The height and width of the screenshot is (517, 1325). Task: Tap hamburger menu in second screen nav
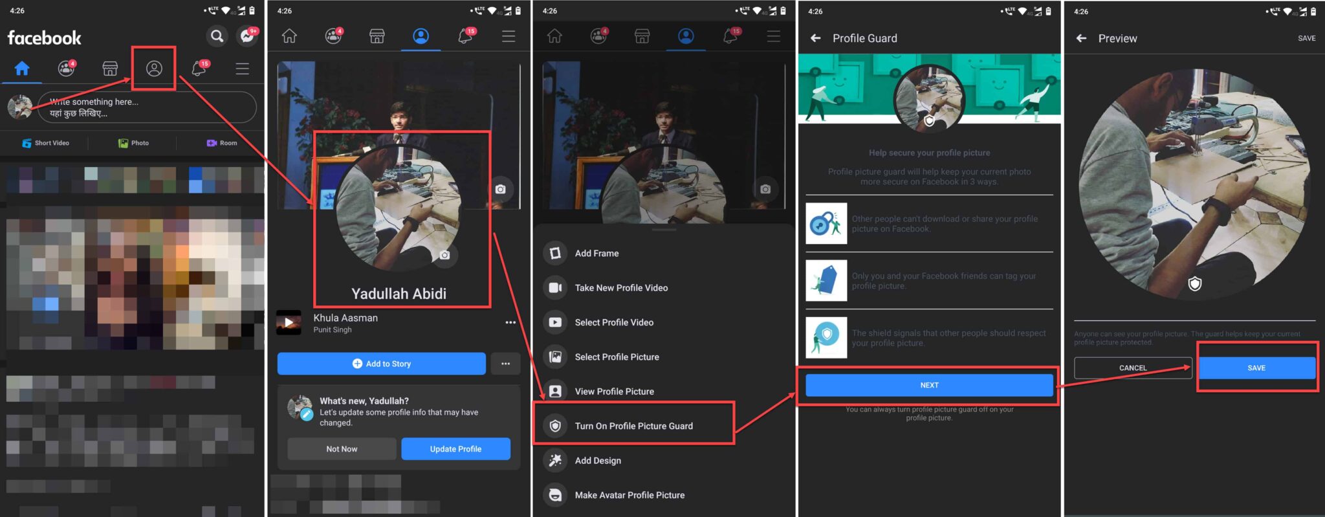click(x=509, y=36)
